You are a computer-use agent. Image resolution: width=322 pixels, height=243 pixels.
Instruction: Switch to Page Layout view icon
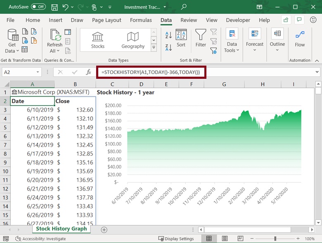[x=225, y=238]
